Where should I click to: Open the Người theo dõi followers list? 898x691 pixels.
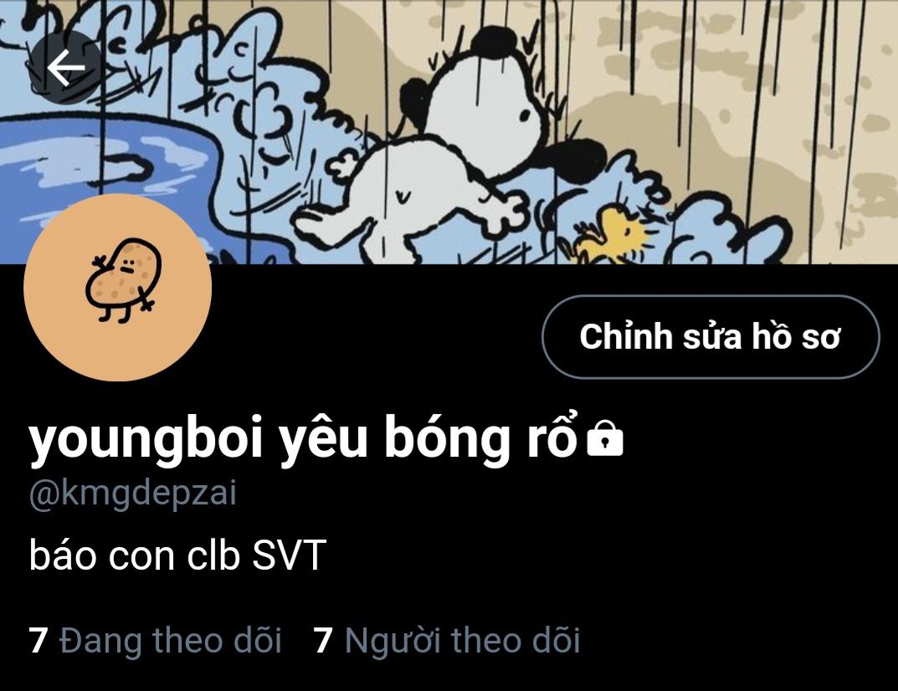tap(447, 640)
